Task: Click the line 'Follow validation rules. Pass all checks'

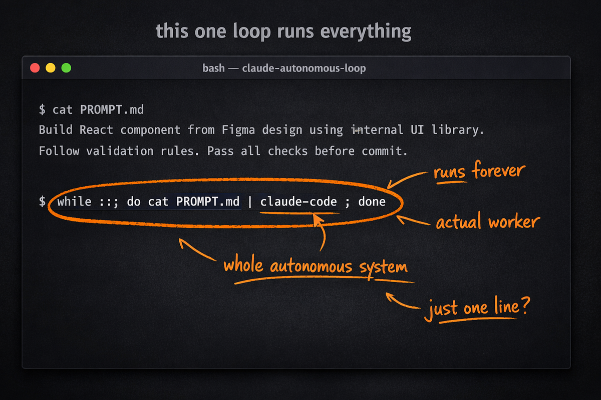Action: tap(223, 150)
